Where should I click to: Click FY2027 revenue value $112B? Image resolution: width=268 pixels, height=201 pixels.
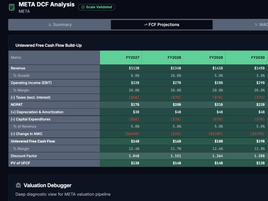(x=134, y=68)
